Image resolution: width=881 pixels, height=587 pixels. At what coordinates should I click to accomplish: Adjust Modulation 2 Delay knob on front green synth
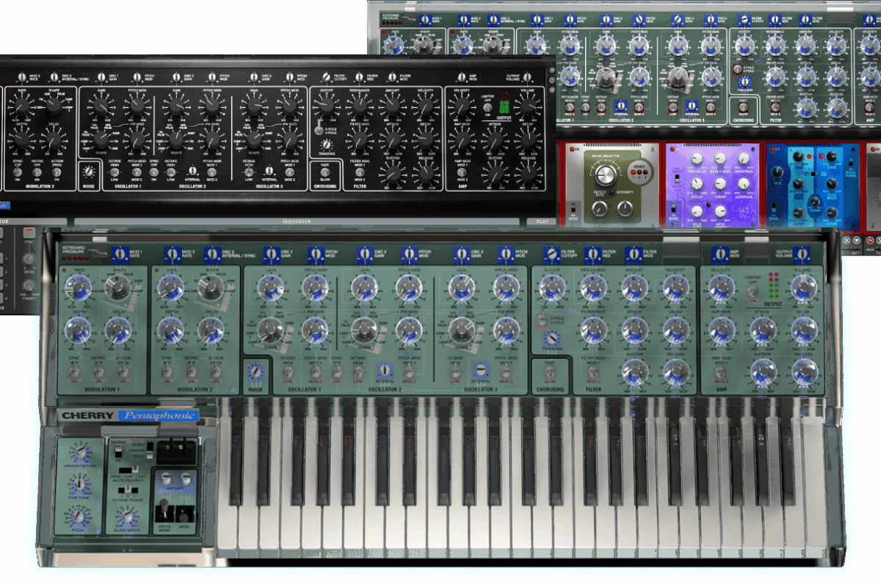pyautogui.click(x=211, y=332)
